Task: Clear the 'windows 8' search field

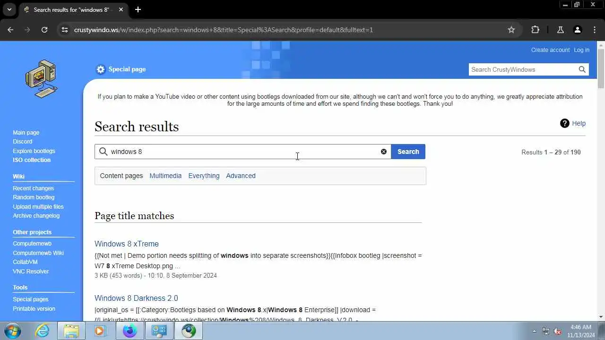Action: (384, 152)
